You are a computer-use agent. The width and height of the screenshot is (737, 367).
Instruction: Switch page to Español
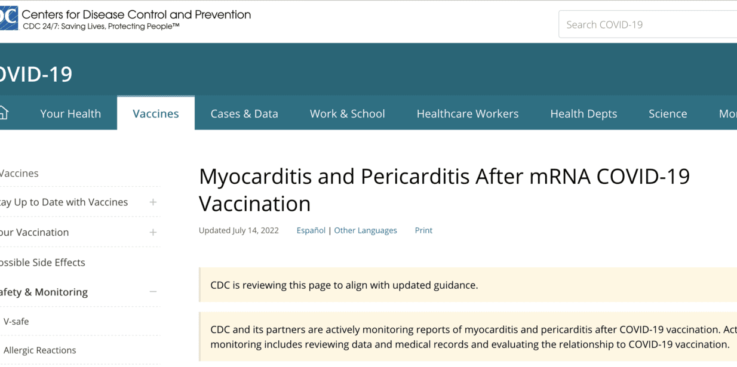[x=311, y=230]
